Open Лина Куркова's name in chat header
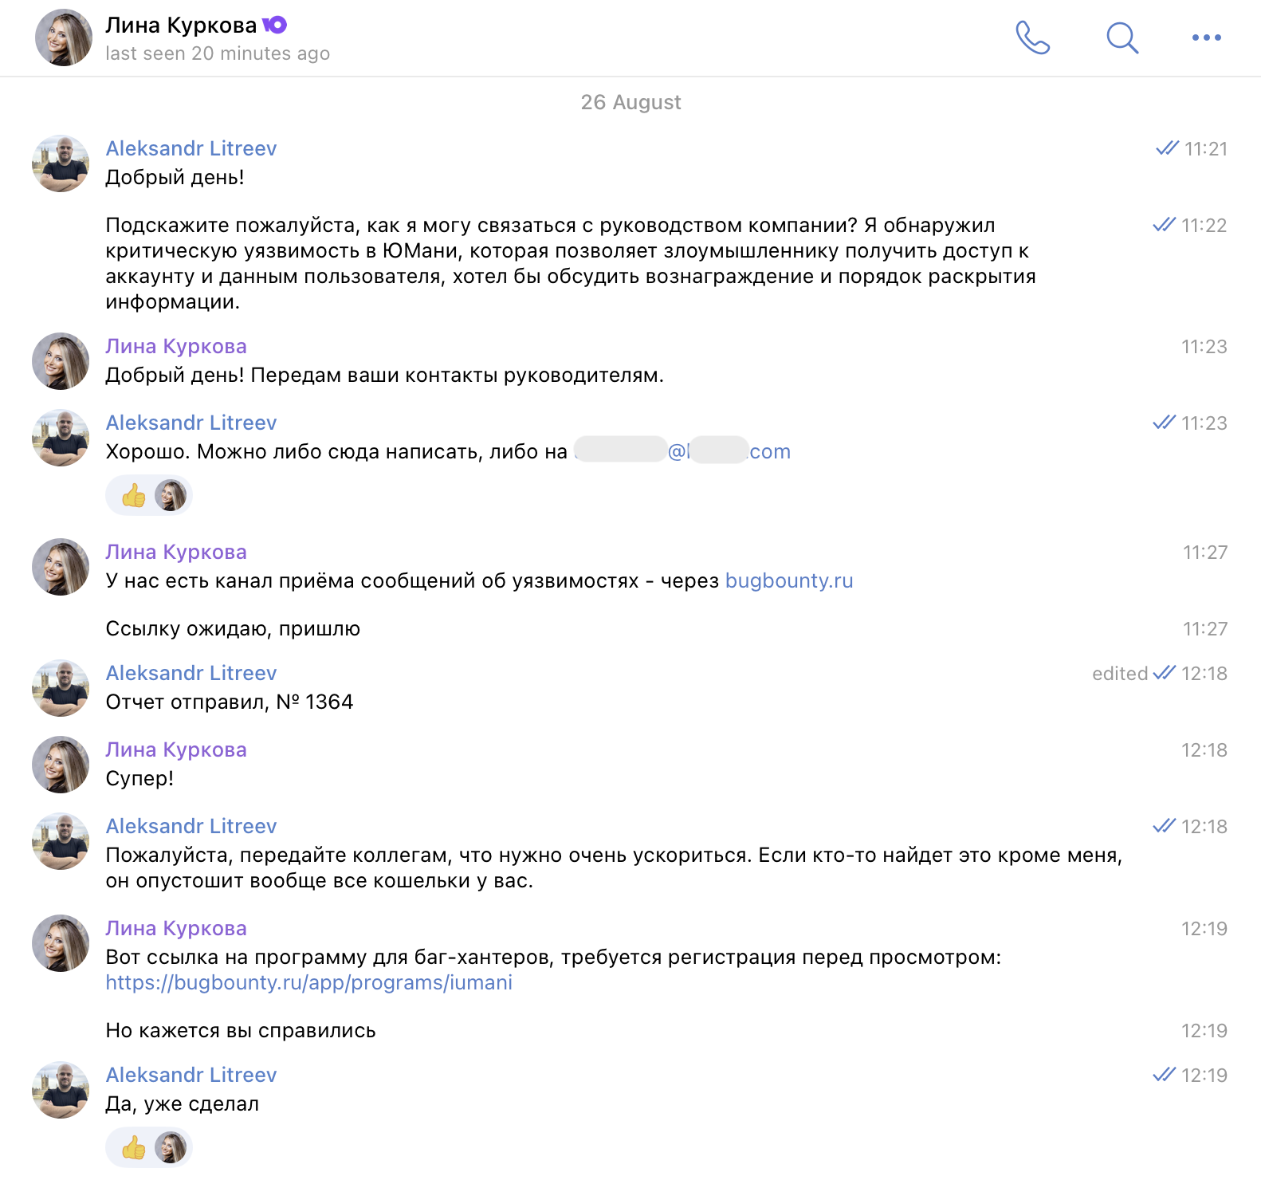The height and width of the screenshot is (1184, 1261). [182, 24]
